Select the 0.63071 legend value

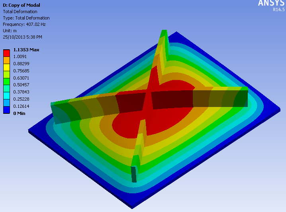pos(22,78)
